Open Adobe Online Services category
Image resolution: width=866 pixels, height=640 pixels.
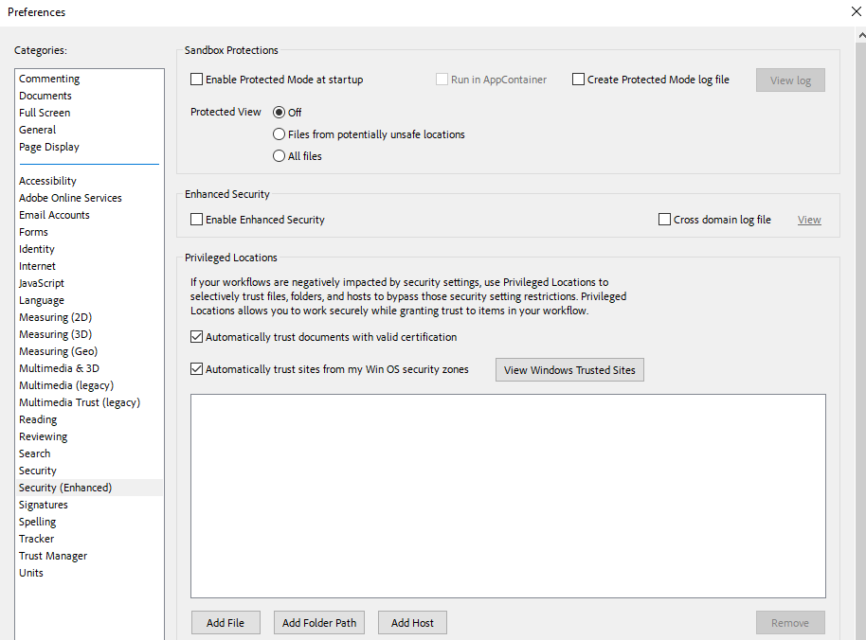click(x=89, y=198)
